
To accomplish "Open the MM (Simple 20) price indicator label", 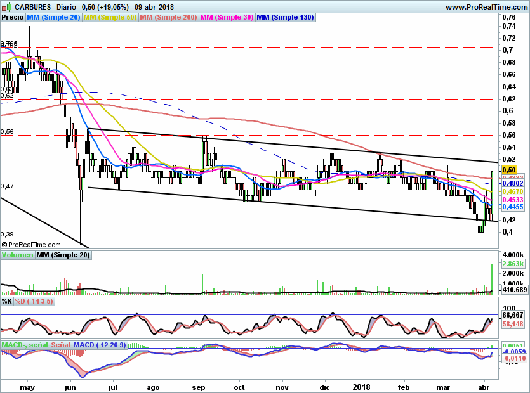I will (53, 18).
